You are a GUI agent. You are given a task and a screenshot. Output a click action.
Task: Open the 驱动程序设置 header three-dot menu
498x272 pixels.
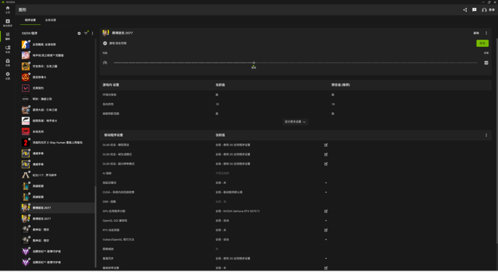[x=486, y=135]
